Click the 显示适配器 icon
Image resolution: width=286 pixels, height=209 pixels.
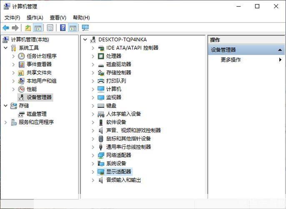(x=101, y=172)
